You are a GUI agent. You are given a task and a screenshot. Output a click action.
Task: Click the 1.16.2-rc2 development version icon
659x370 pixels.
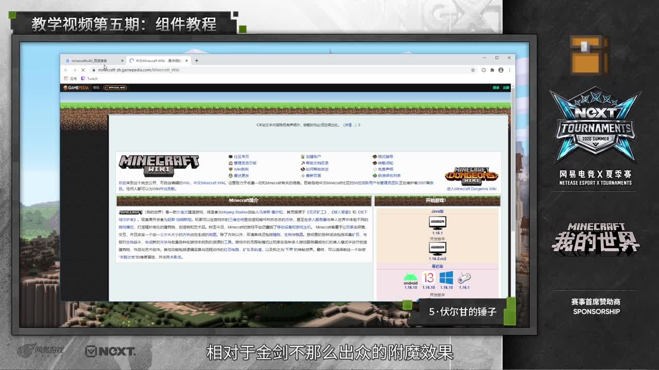pyautogui.click(x=438, y=248)
